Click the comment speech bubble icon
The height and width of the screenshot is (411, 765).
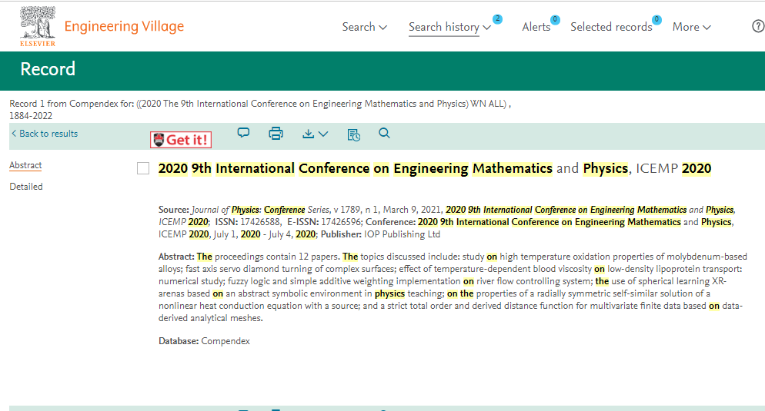click(x=243, y=133)
